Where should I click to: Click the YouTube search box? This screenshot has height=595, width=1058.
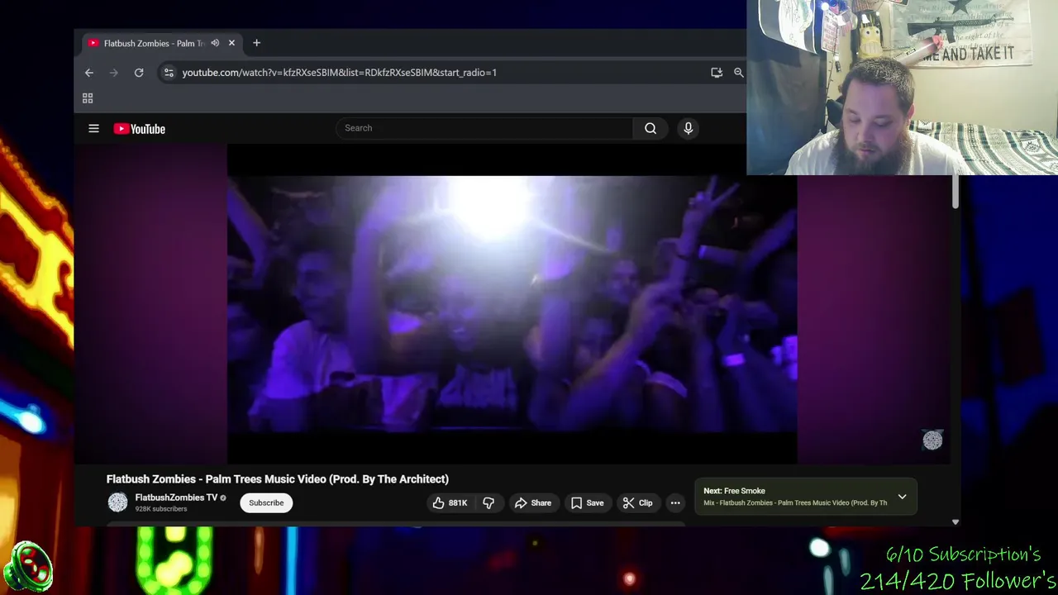pos(484,128)
